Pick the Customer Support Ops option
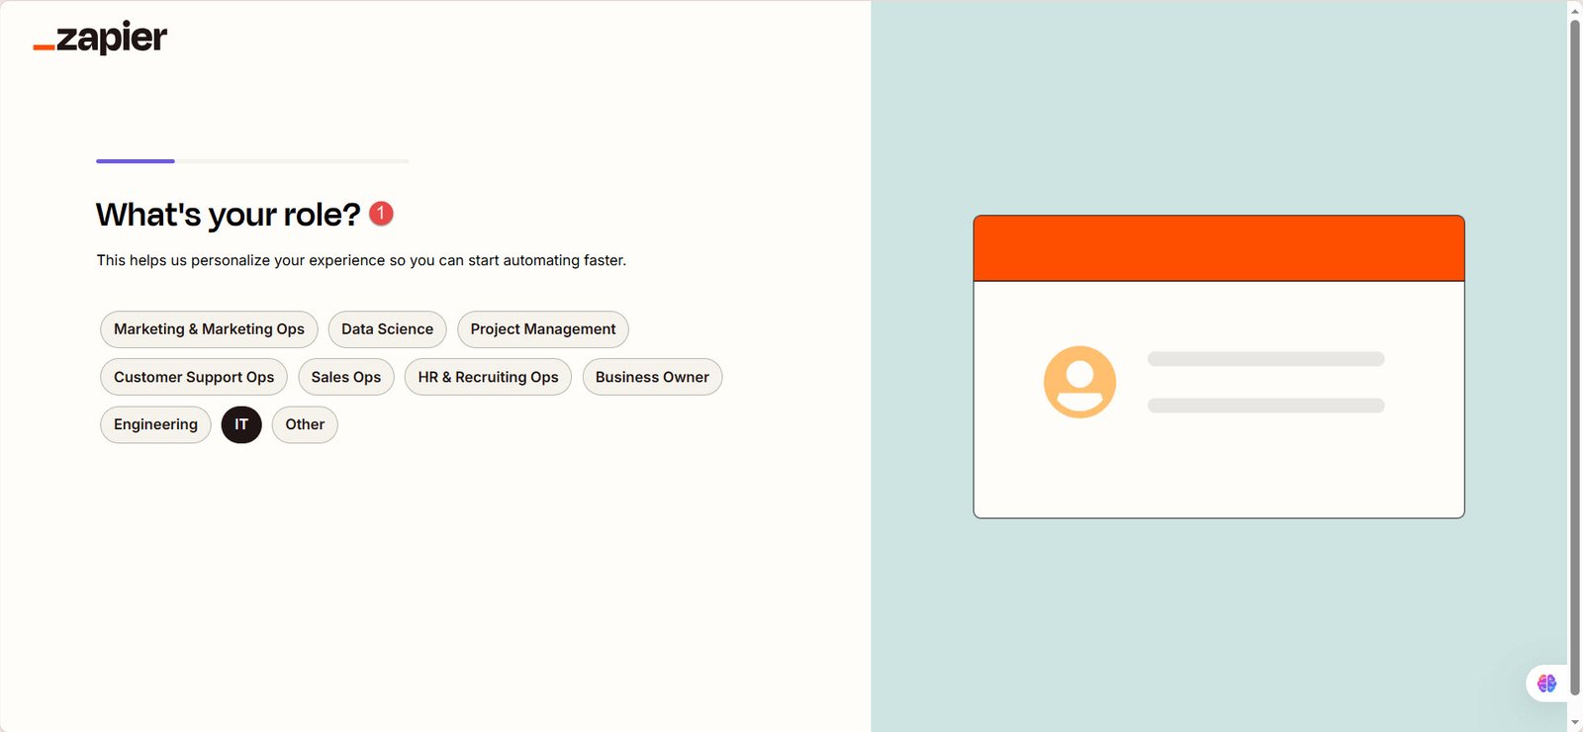 pos(194,377)
